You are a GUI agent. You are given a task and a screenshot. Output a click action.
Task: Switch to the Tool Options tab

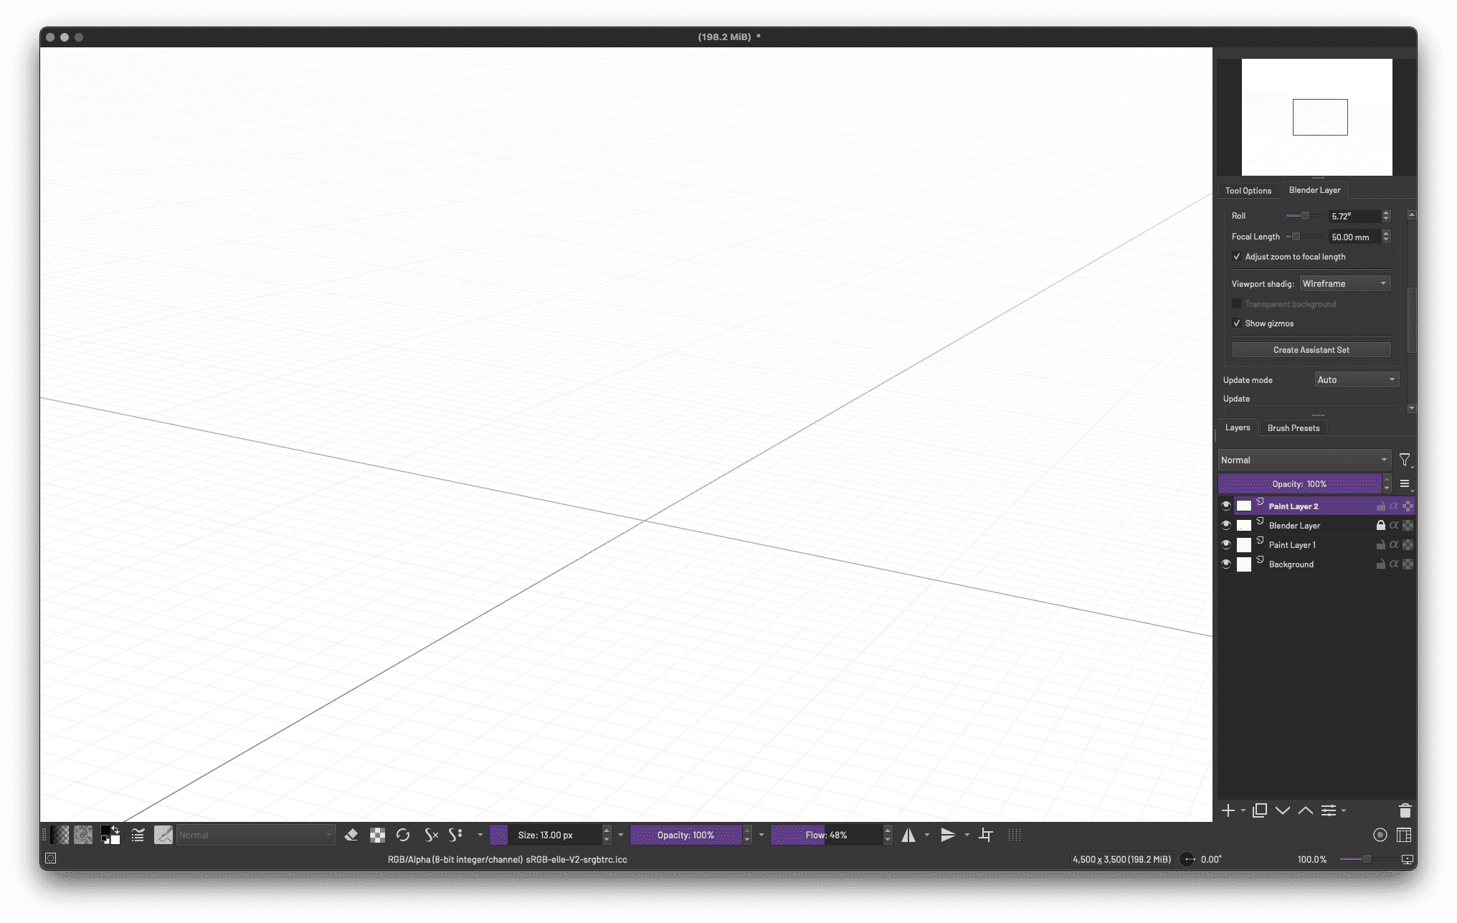[1248, 191]
